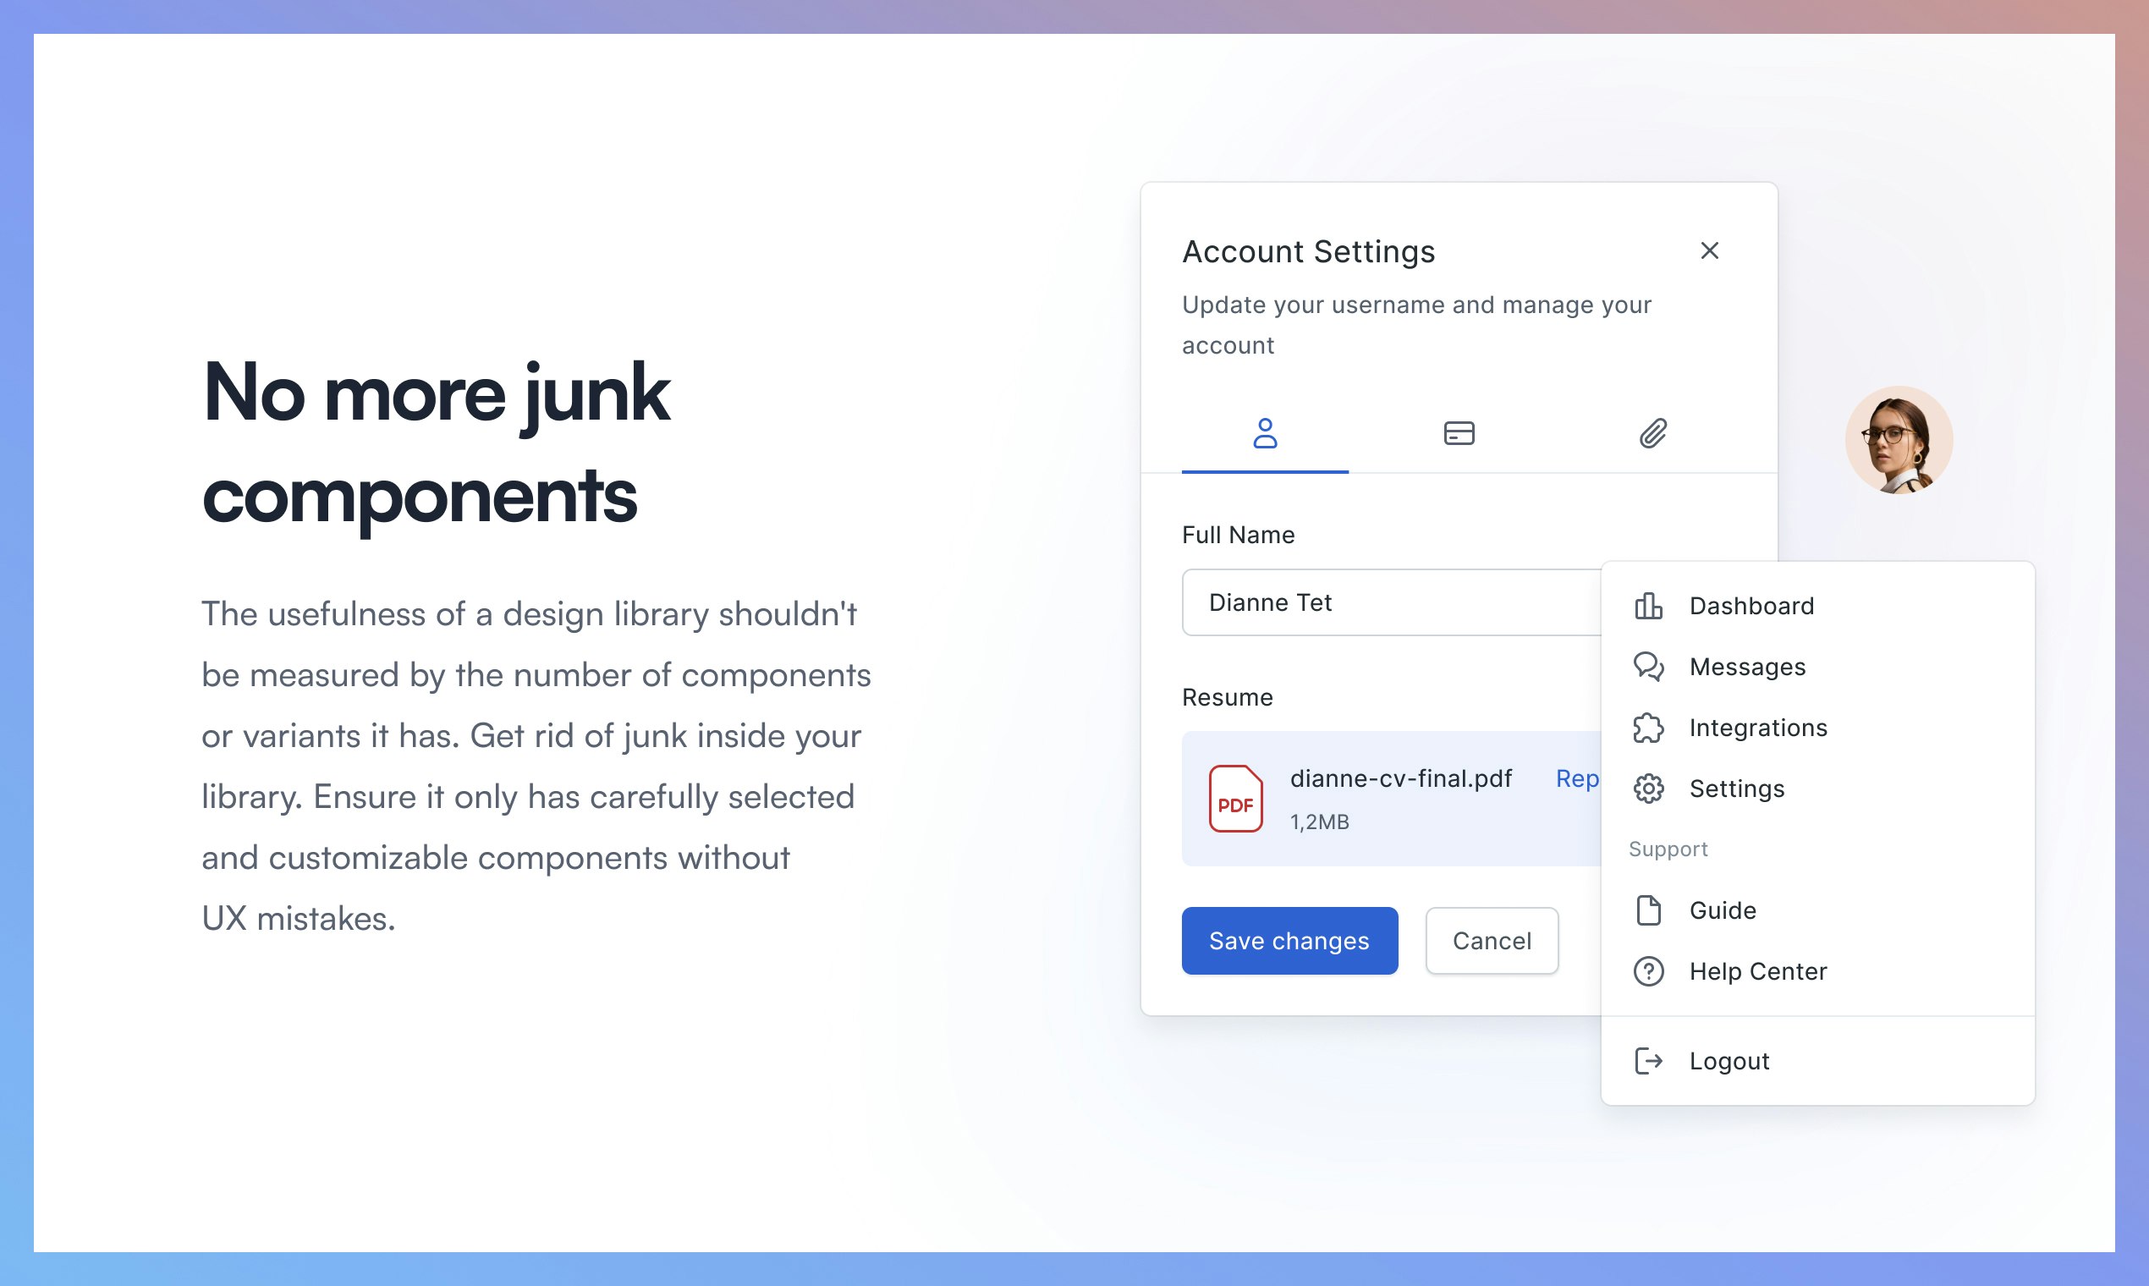Click the Logout arrow icon

(1648, 1061)
